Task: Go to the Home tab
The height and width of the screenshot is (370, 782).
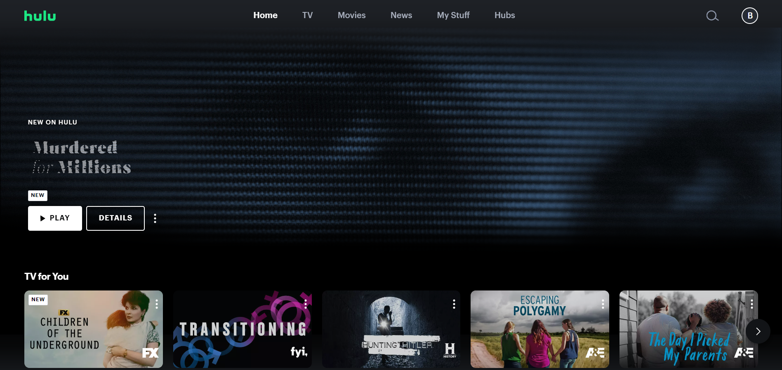Action: coord(265,15)
